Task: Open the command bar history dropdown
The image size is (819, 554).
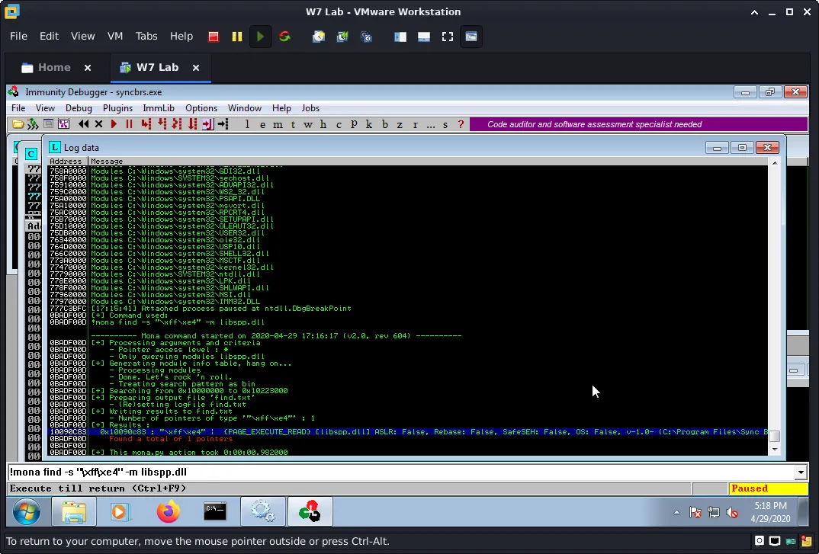Action: [x=801, y=472]
